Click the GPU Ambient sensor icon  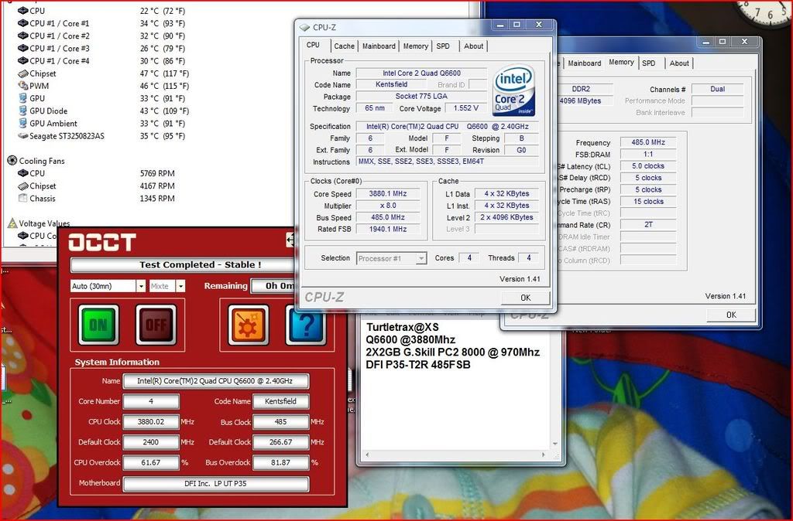[22, 123]
